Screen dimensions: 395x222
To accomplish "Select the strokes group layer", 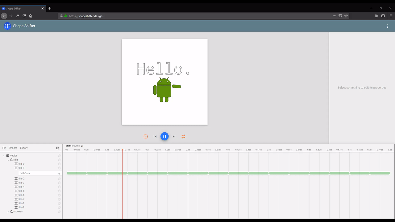I will tap(19, 212).
